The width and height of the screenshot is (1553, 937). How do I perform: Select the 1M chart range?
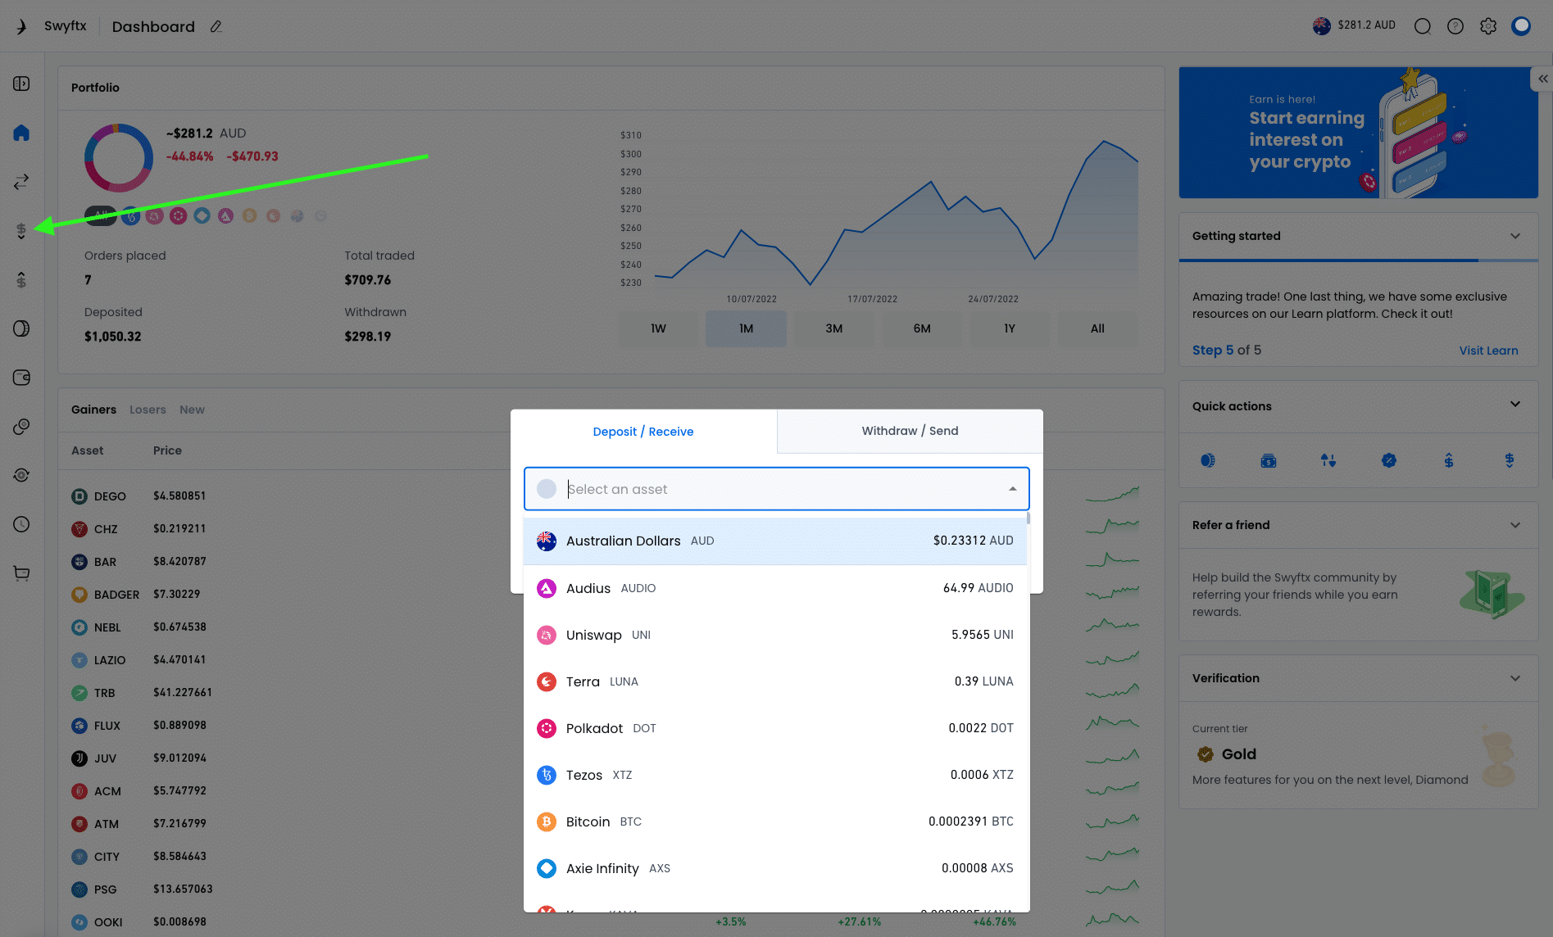tap(746, 328)
